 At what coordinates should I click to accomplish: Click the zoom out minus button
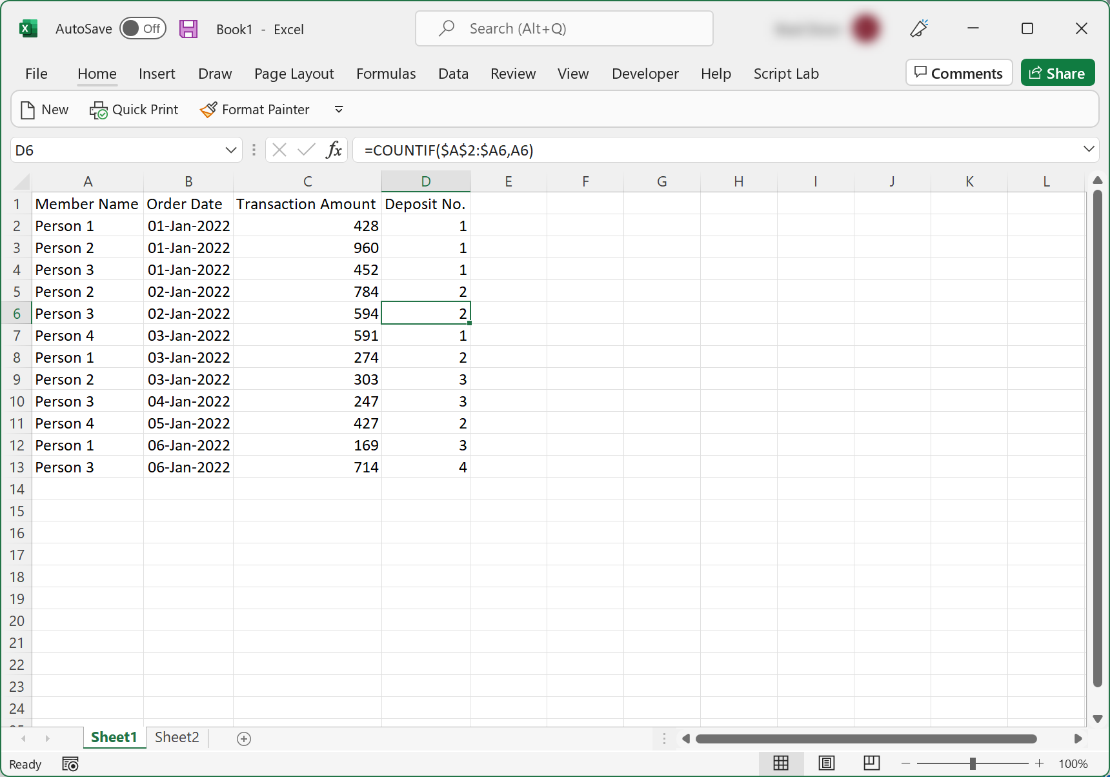tap(905, 763)
